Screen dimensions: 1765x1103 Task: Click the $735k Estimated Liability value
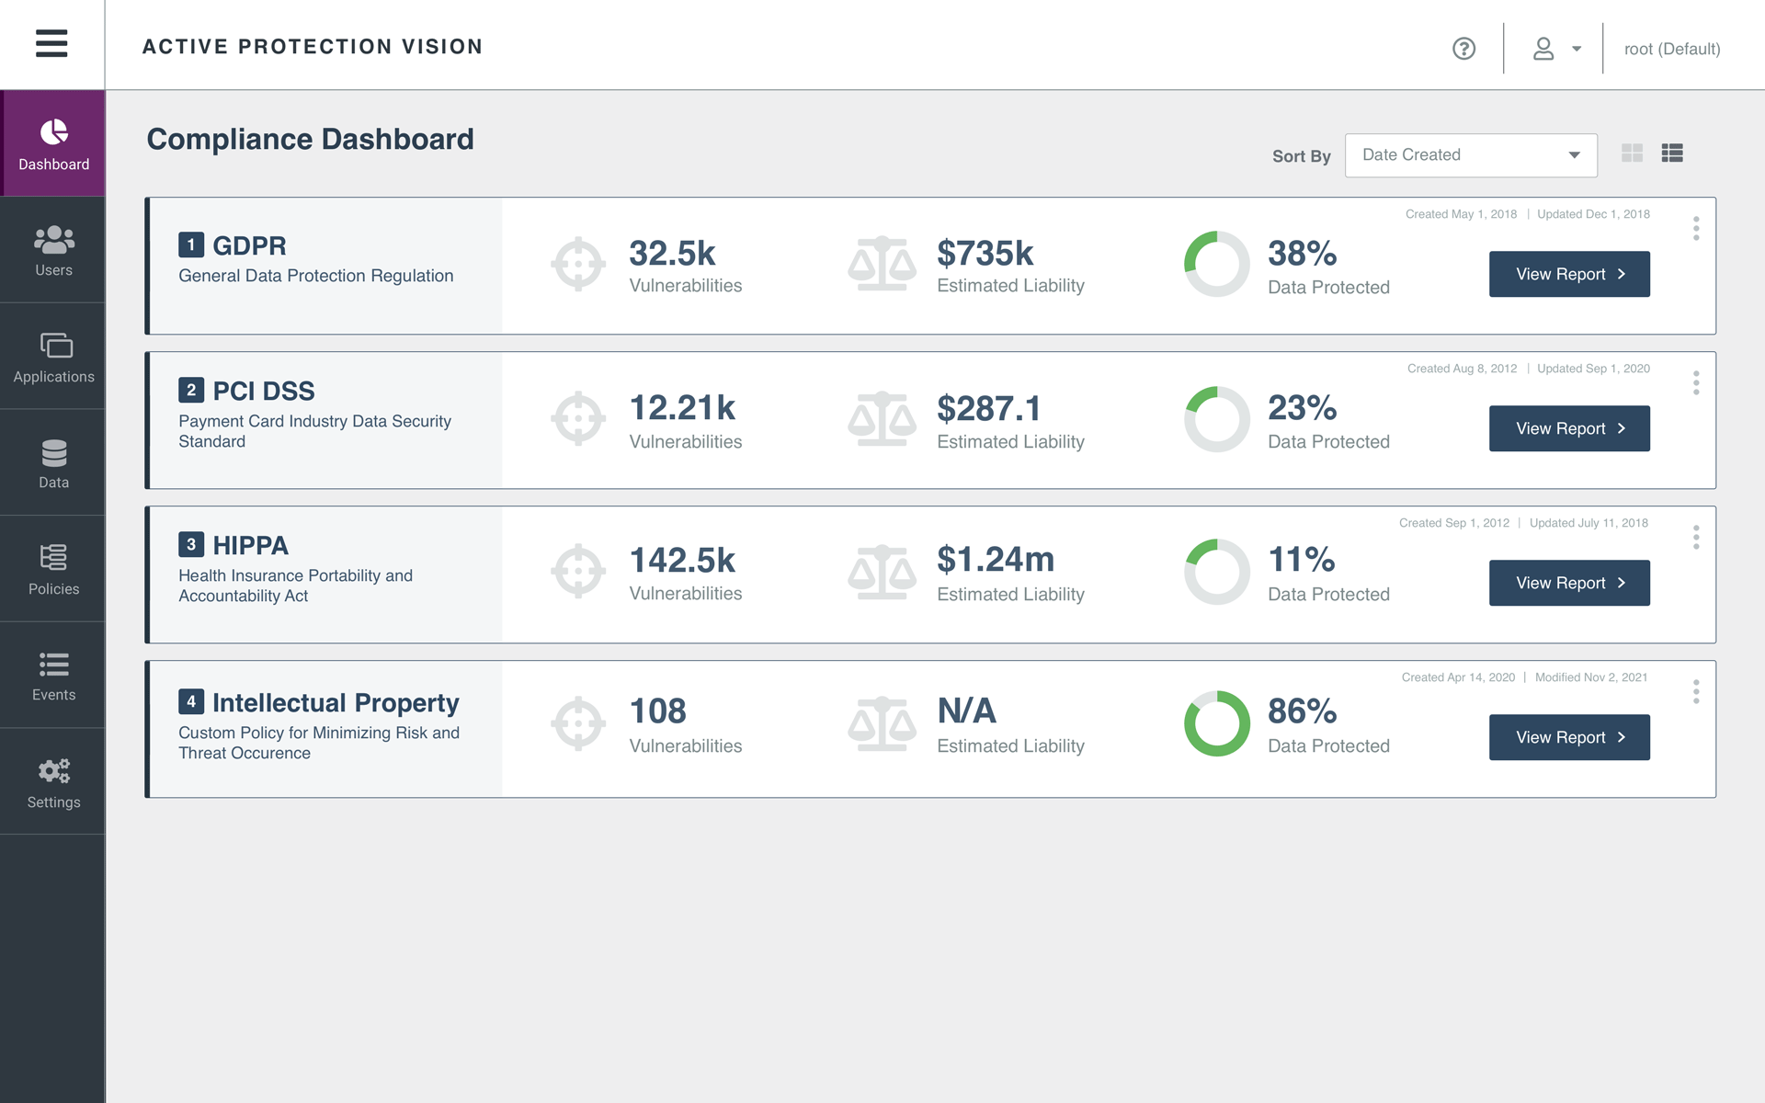tap(985, 253)
